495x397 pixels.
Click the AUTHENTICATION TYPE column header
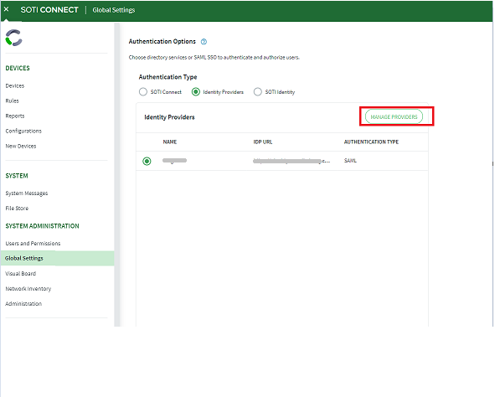coord(371,142)
